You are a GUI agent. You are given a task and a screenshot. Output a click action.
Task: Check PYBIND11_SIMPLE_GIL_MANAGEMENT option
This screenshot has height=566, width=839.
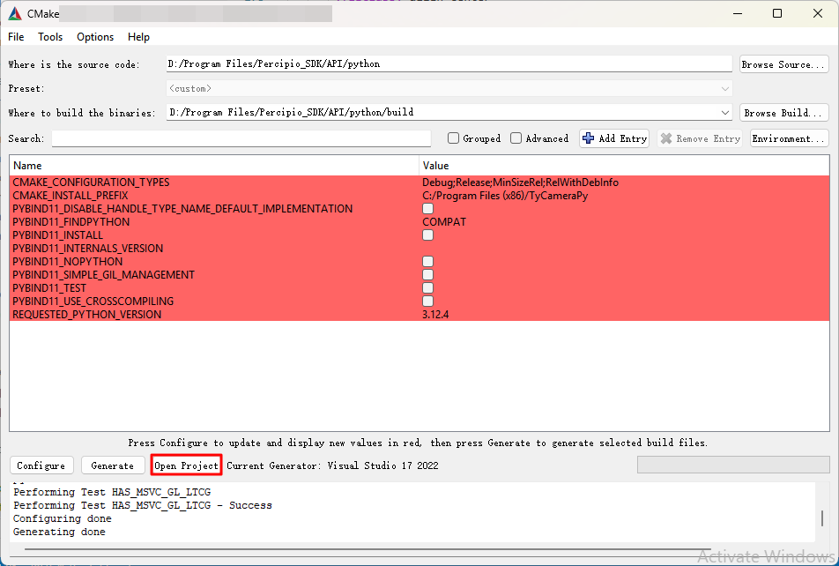[x=427, y=275]
